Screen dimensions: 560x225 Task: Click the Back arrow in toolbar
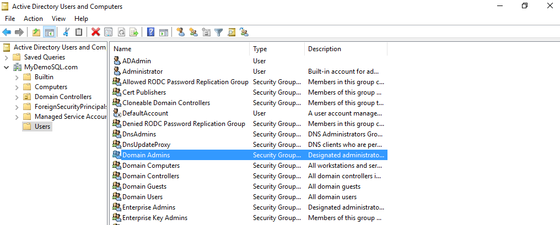pos(7,32)
